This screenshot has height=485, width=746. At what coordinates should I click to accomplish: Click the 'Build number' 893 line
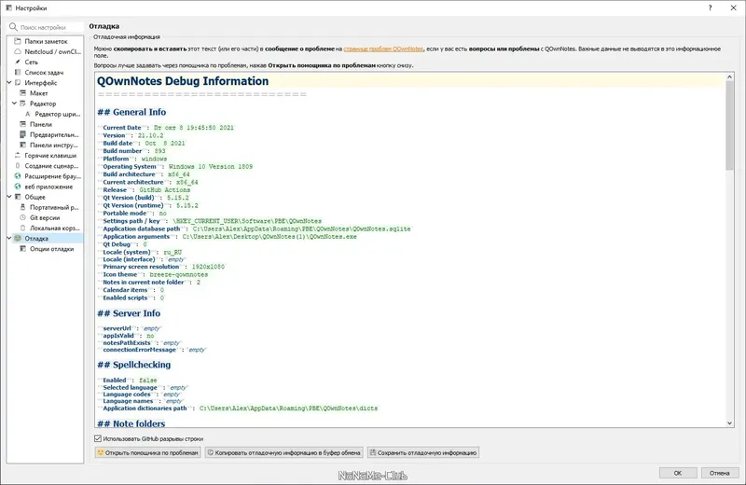(132, 151)
